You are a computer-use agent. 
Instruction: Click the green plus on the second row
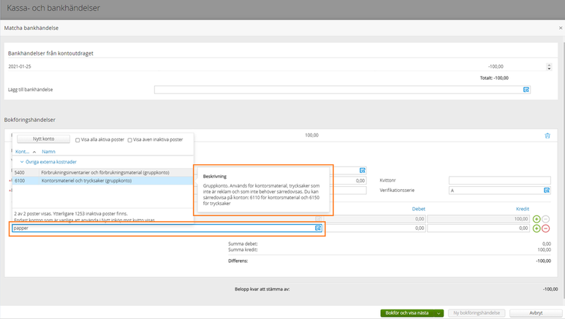[536, 228]
